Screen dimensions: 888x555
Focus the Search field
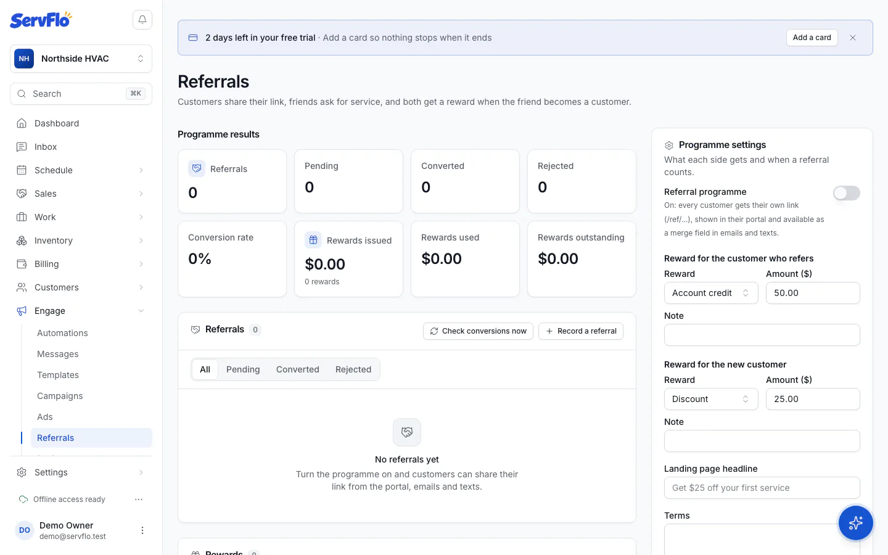81,94
